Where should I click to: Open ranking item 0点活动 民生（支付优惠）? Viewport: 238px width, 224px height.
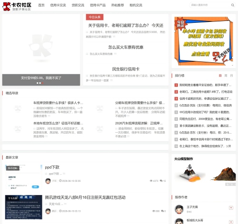pos(206,105)
